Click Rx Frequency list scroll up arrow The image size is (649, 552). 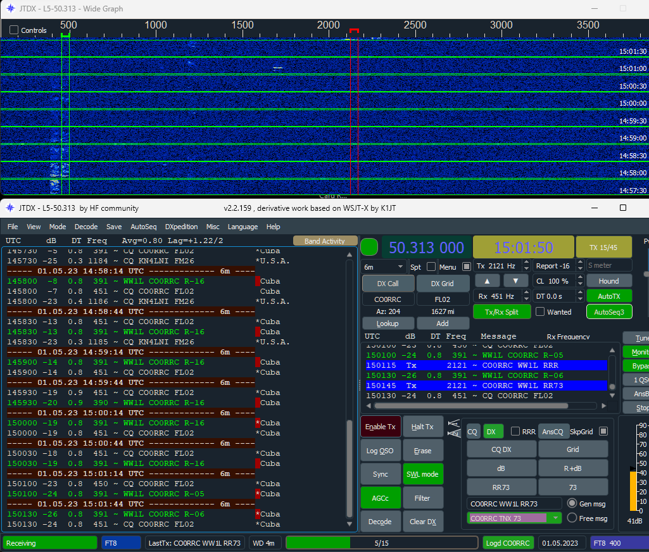pyautogui.click(x=612, y=350)
